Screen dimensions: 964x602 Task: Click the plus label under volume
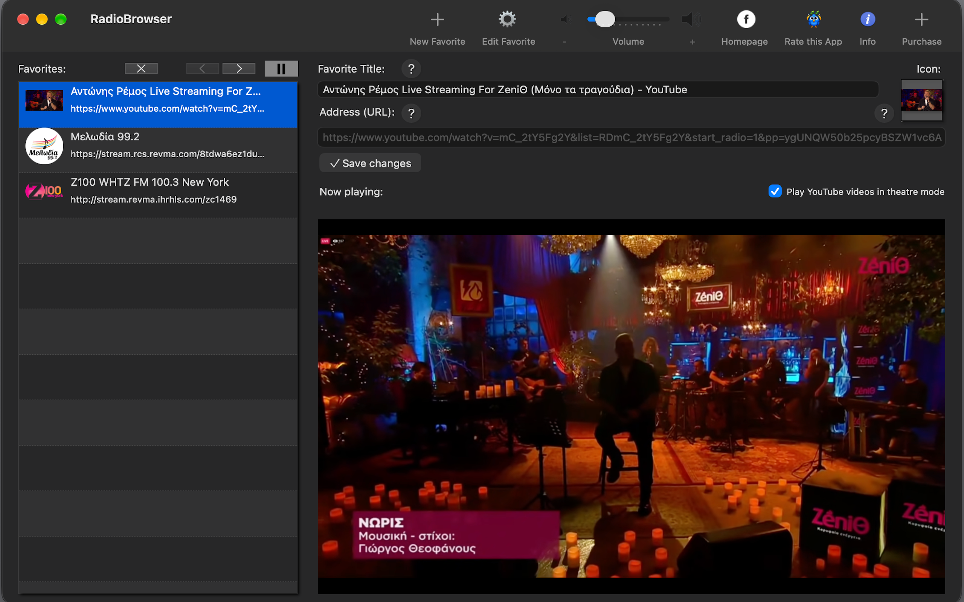click(x=692, y=42)
